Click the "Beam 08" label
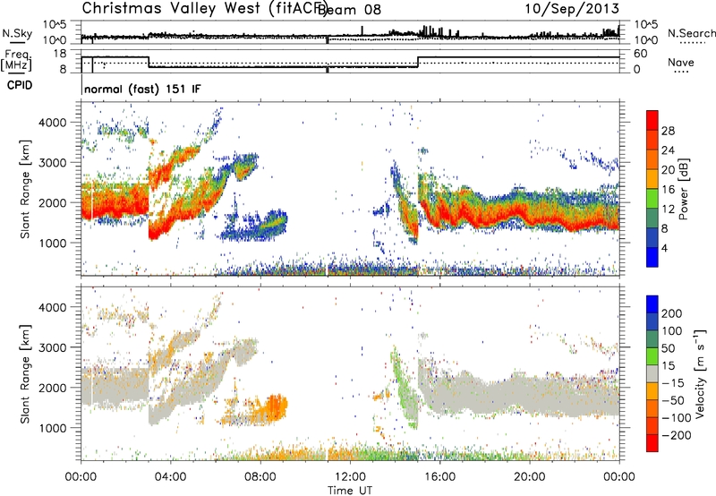 pyautogui.click(x=349, y=10)
